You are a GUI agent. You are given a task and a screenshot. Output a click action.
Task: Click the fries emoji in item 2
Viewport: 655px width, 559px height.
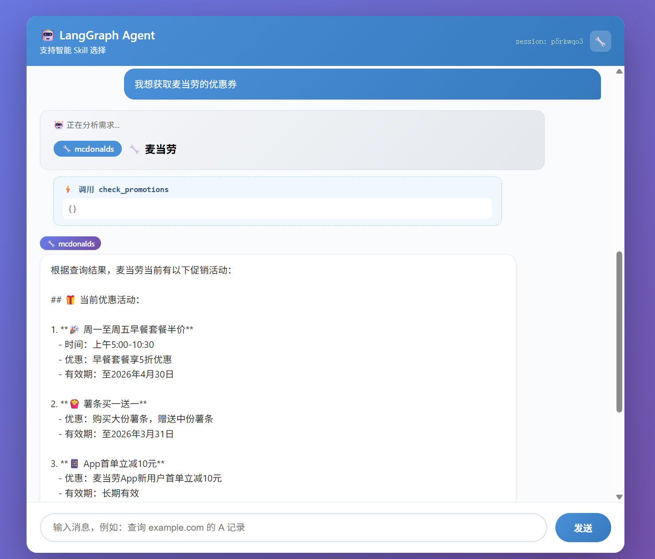click(x=74, y=404)
